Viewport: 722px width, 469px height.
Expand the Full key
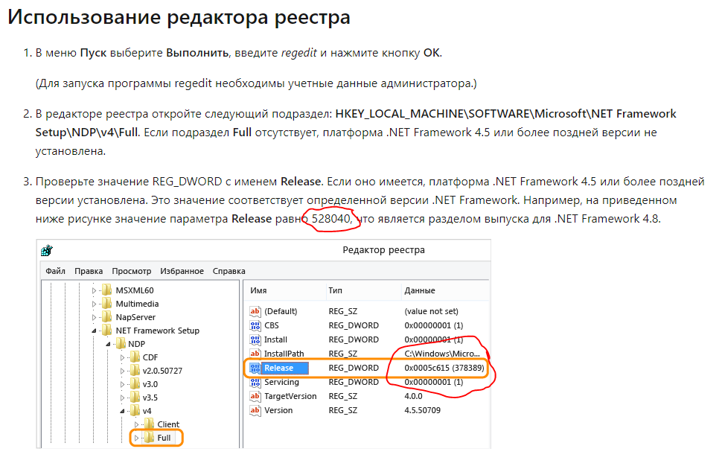coord(137,438)
